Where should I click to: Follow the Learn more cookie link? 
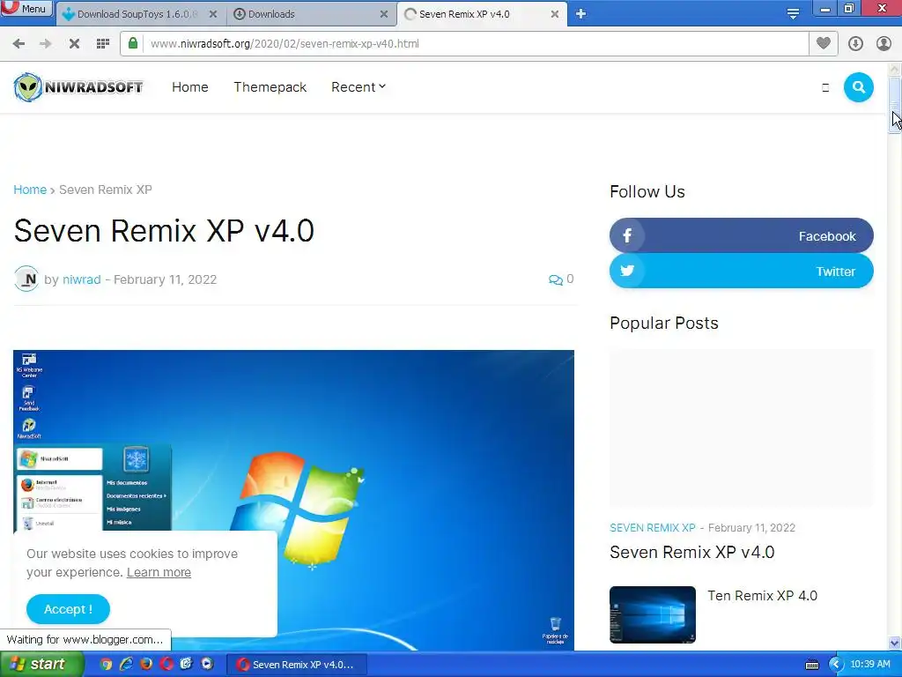[x=159, y=572]
